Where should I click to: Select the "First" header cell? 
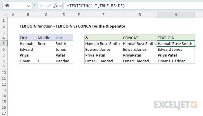point(28,38)
